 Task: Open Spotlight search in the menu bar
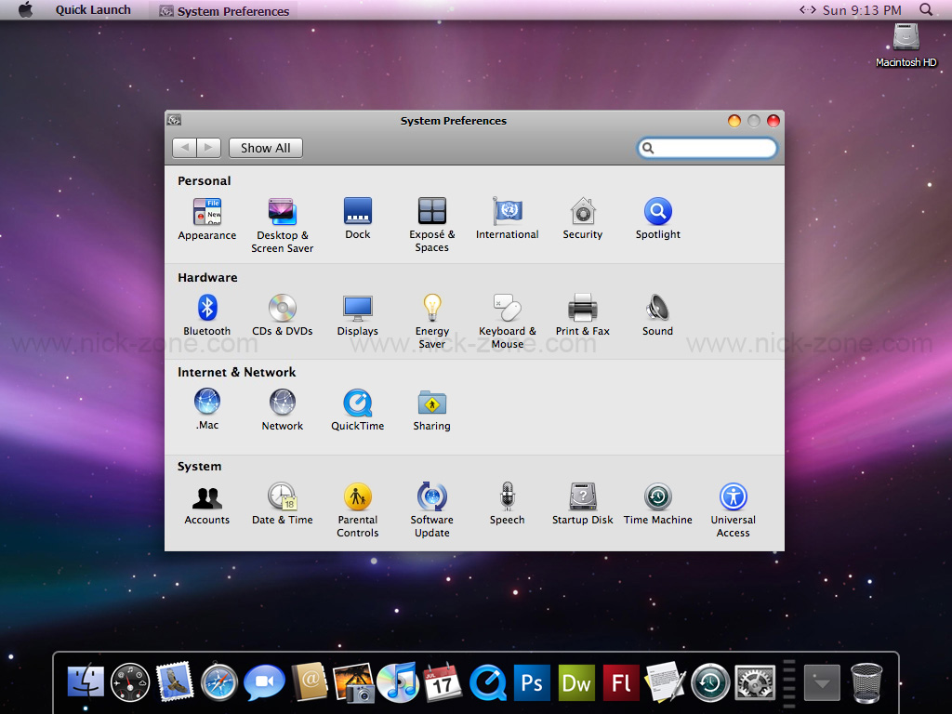pos(926,9)
